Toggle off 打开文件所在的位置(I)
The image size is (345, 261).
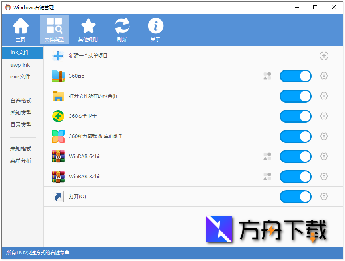click(x=296, y=96)
